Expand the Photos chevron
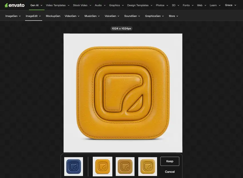 coord(167,5)
